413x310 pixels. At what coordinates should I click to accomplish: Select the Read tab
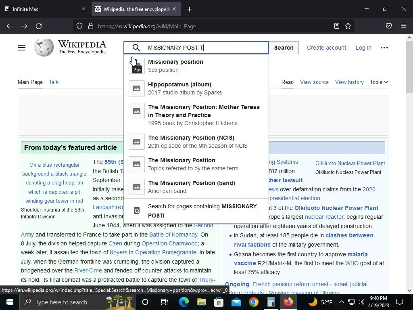pos(287,82)
